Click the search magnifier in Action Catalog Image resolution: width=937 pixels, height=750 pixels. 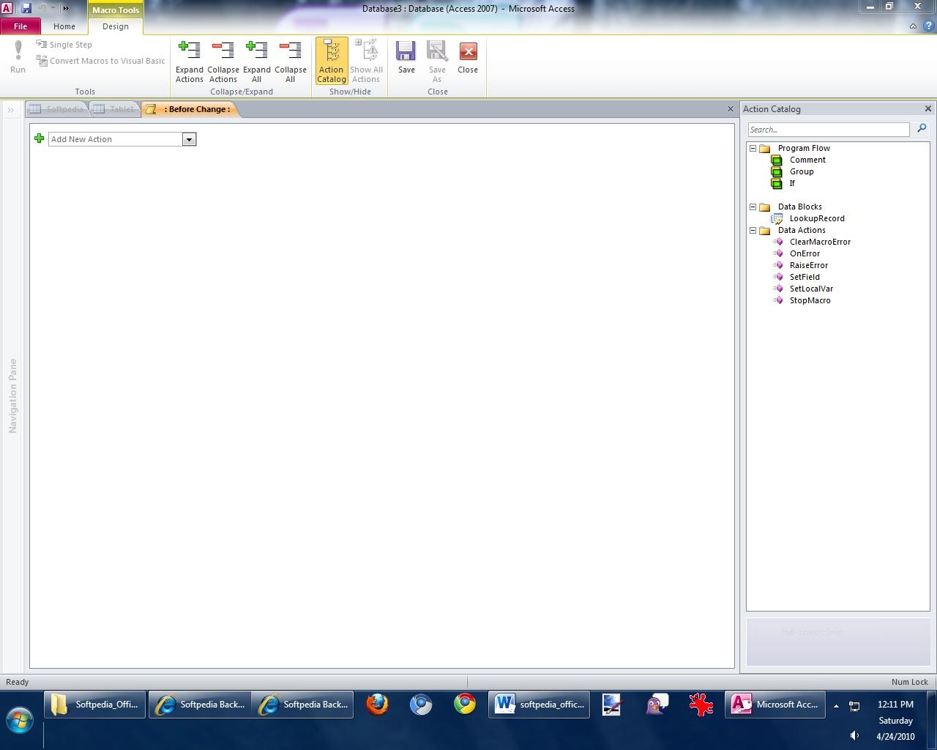tap(922, 129)
